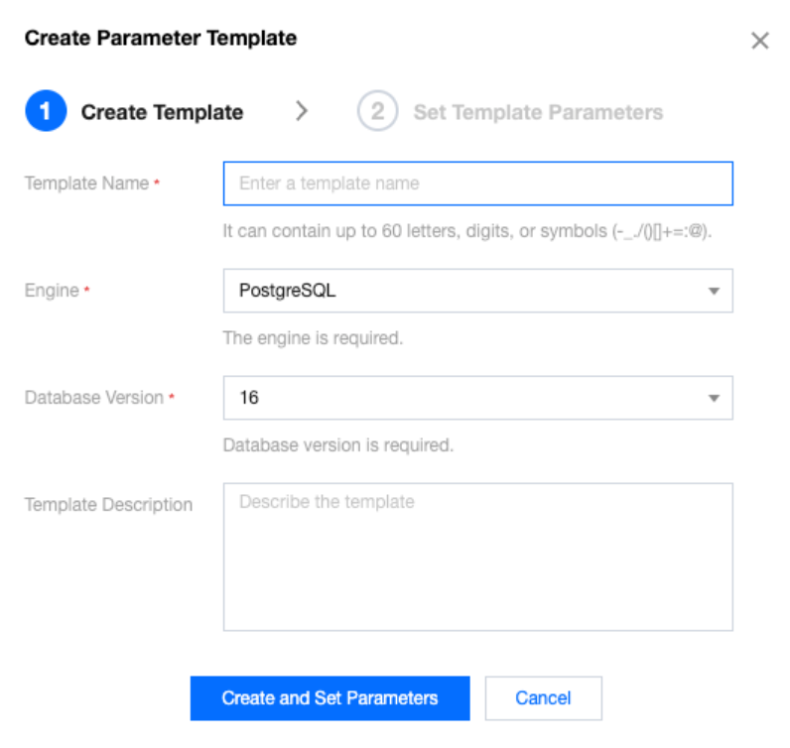Viewport: 790px width, 748px height.
Task: Click the step 1 circle icon
Action: [45, 111]
